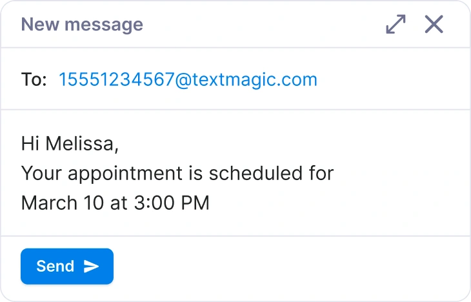The height and width of the screenshot is (302, 471).
Task: Expand the New message window to fullscreen
Action: click(396, 25)
